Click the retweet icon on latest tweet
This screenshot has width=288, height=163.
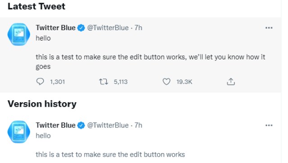click(x=103, y=81)
